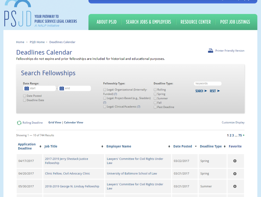Click Deadlines Calendar breadcrumb link
The image size is (261, 197).
click(62, 42)
